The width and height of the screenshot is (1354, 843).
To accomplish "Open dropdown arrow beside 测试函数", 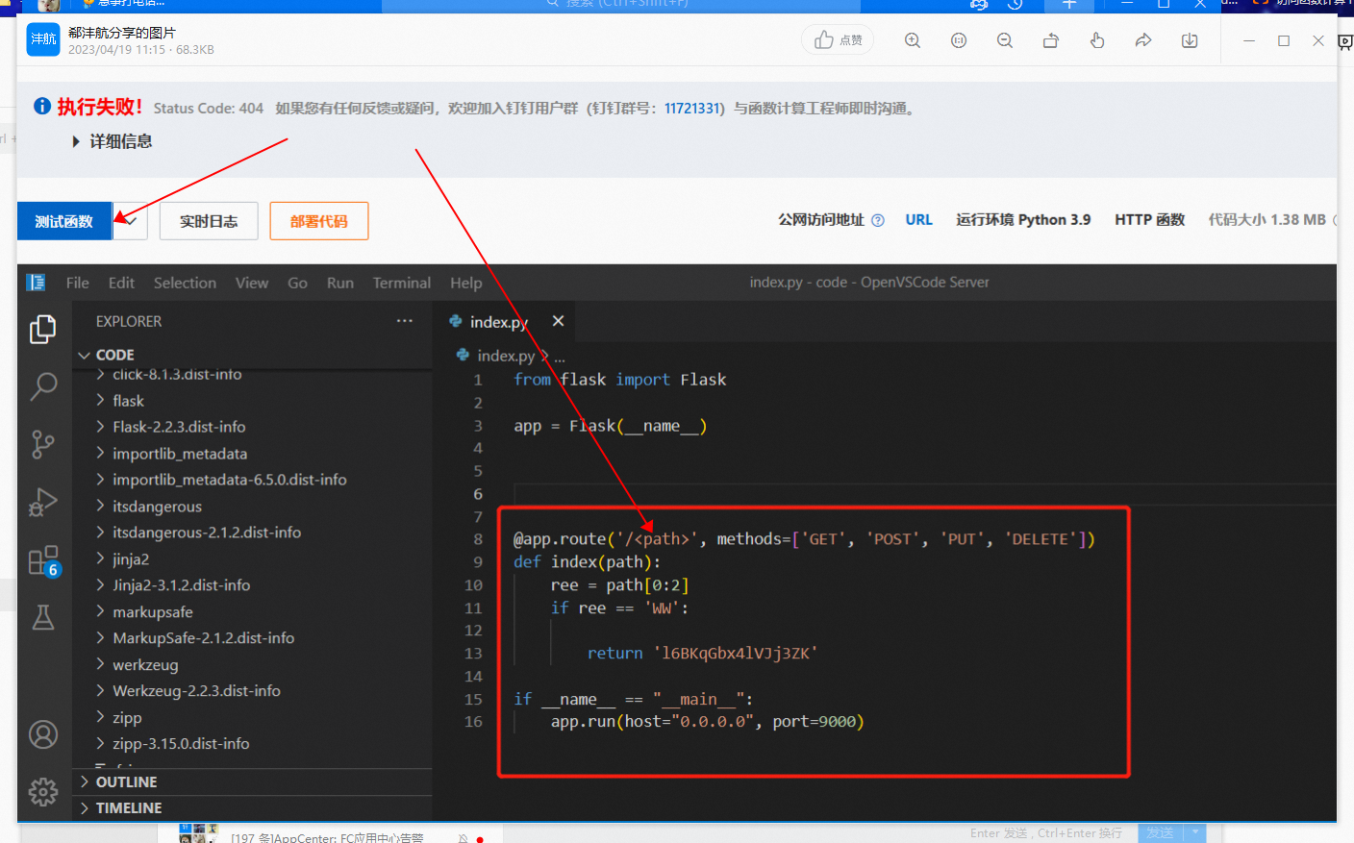I will click(x=131, y=221).
